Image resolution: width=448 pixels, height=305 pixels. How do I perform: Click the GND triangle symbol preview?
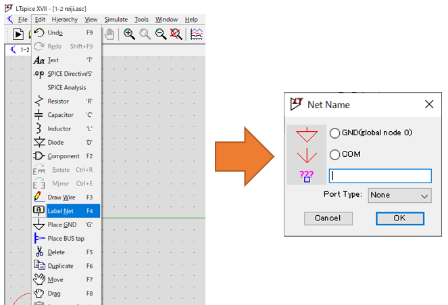(307, 135)
